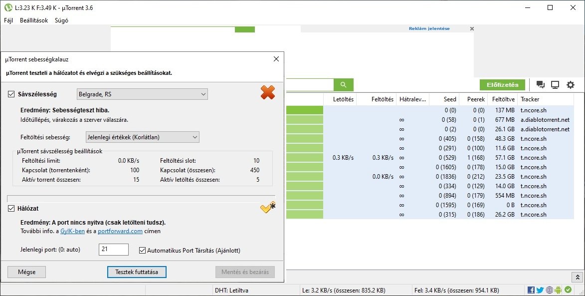The image size is (585, 296).
Task: Click the Tesztek futtatása button
Action: point(137,272)
